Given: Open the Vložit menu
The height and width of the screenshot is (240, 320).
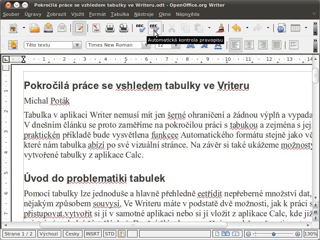Looking at the screenshot, I should click(x=78, y=14).
